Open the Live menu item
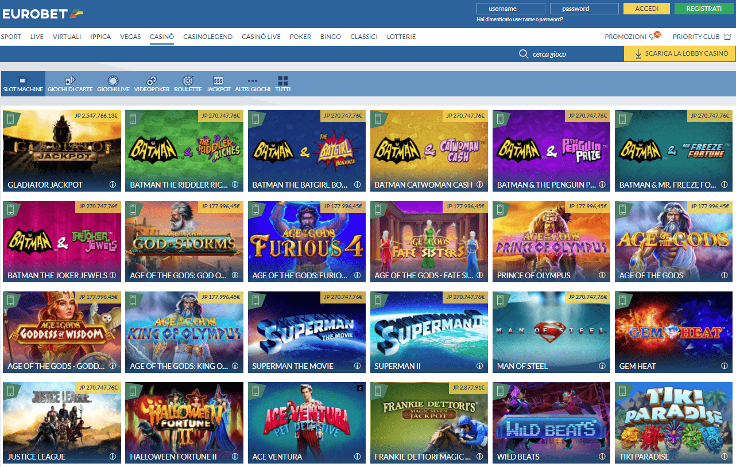The image size is (736, 467). pos(37,37)
